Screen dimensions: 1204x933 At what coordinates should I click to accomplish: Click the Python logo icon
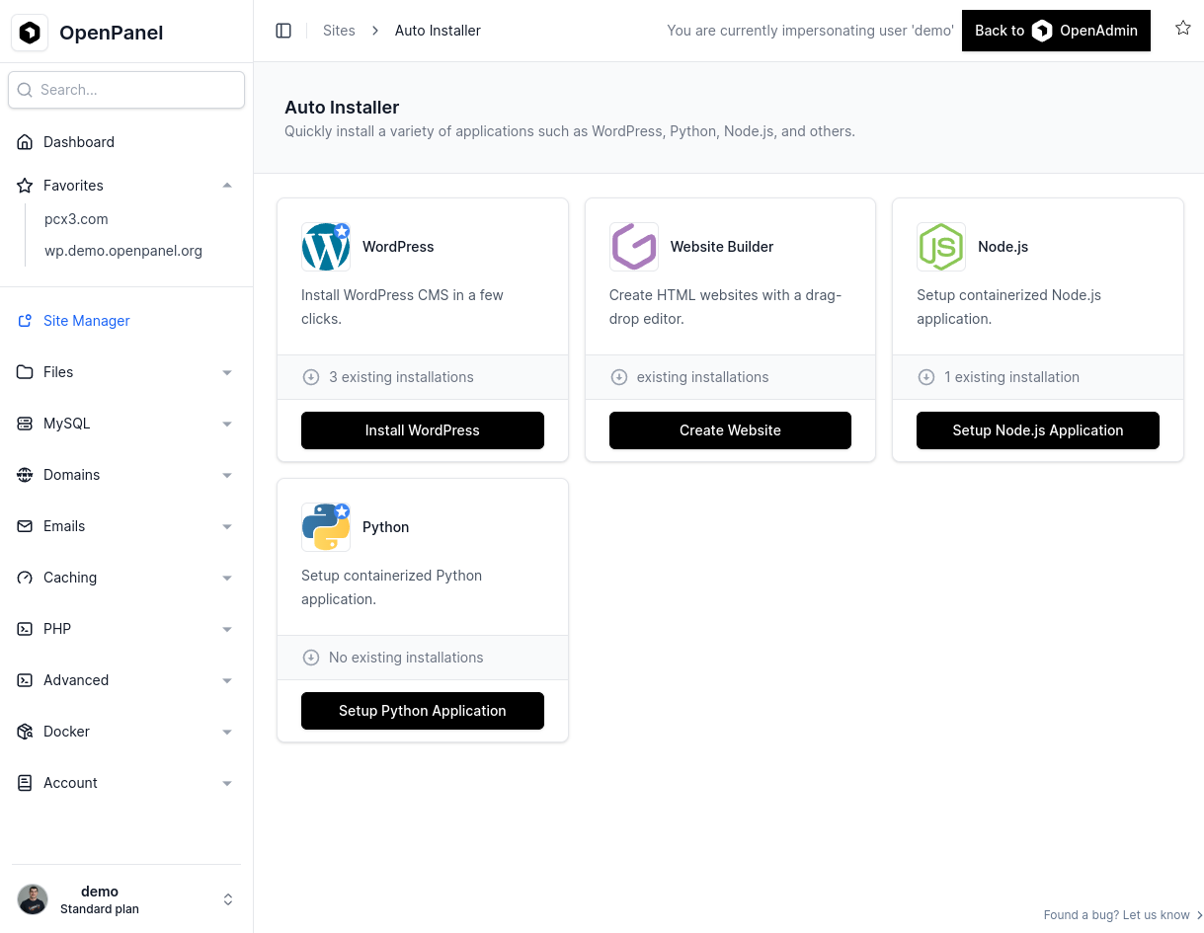326,527
